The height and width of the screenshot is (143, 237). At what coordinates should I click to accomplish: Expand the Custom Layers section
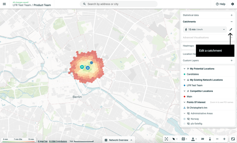(231, 60)
